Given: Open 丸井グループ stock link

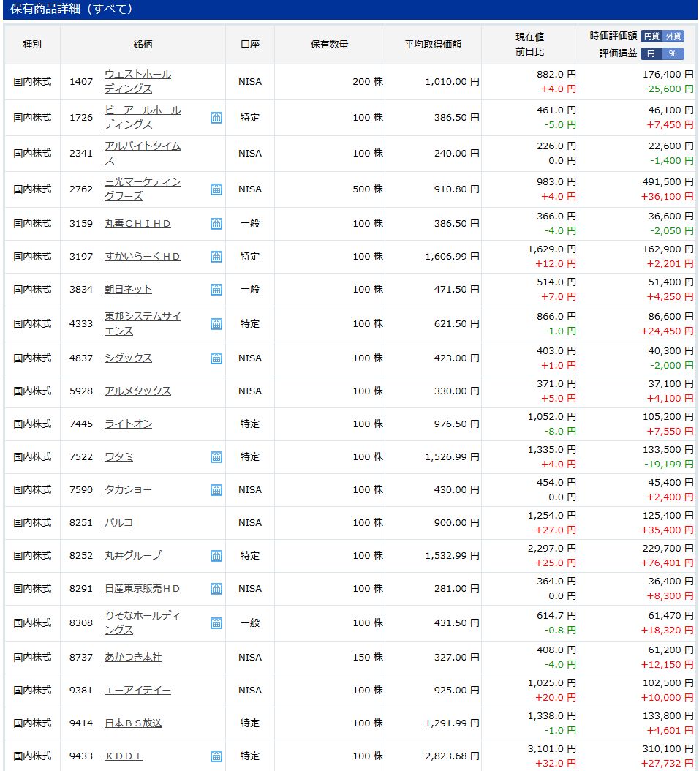Looking at the screenshot, I should pyautogui.click(x=133, y=556).
